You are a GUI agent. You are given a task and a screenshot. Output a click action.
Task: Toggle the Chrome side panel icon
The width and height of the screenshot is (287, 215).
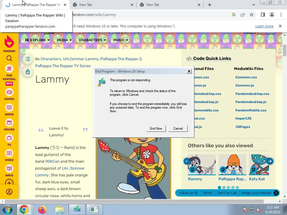point(263,15)
